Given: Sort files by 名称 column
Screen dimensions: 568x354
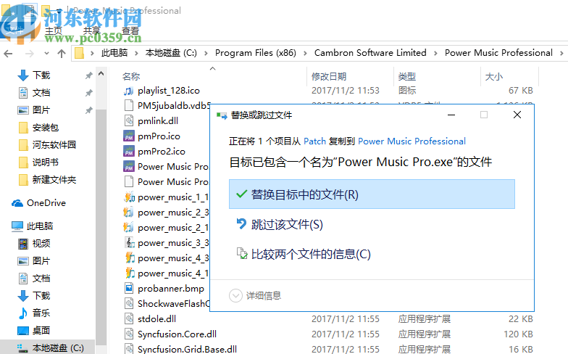Looking at the screenshot, I should point(131,77).
